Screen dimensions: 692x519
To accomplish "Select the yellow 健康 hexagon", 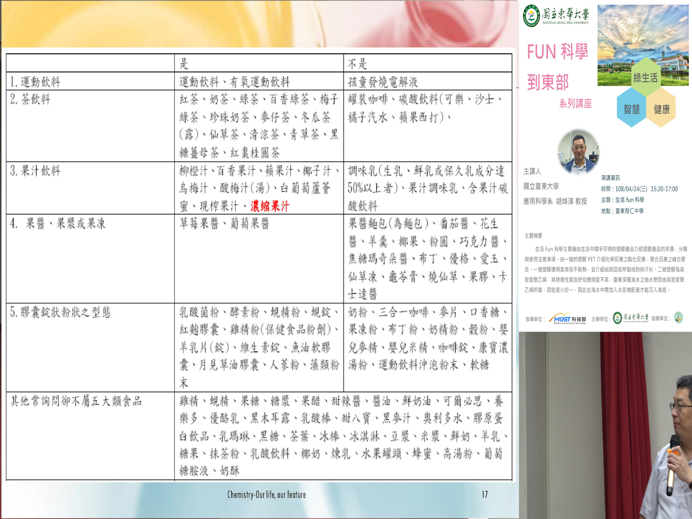I will 662,109.
